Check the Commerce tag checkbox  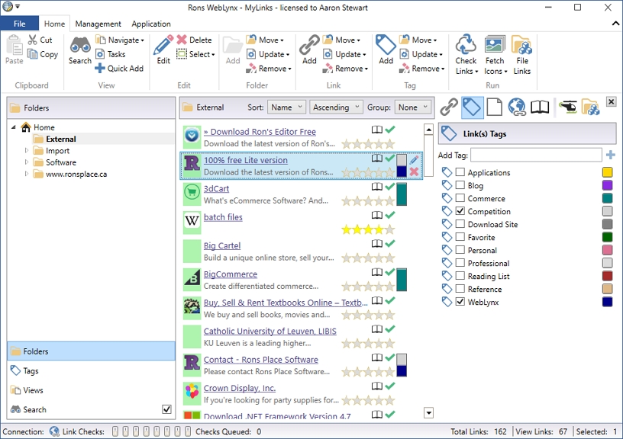[x=460, y=198]
